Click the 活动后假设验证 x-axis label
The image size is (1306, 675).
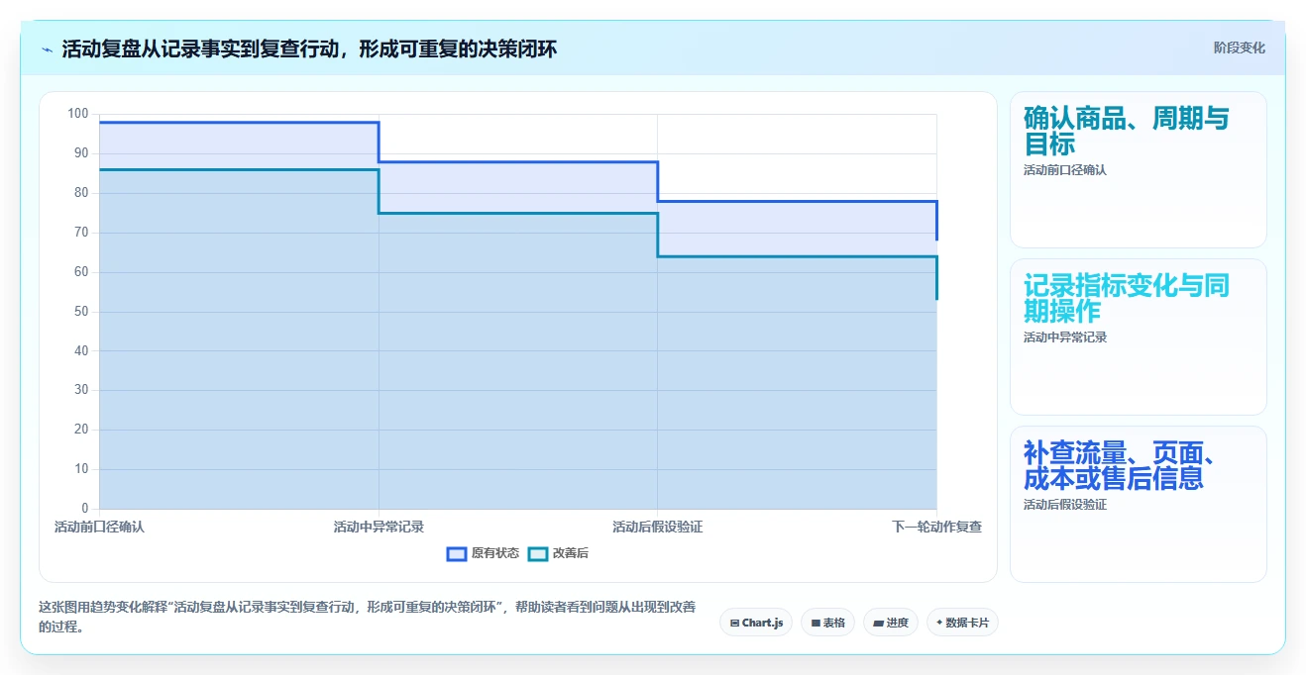pyautogui.click(x=657, y=527)
